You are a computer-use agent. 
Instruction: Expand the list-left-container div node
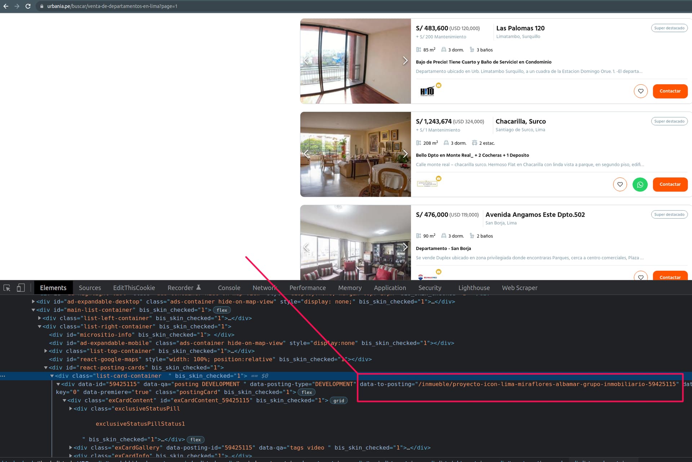[40, 318]
